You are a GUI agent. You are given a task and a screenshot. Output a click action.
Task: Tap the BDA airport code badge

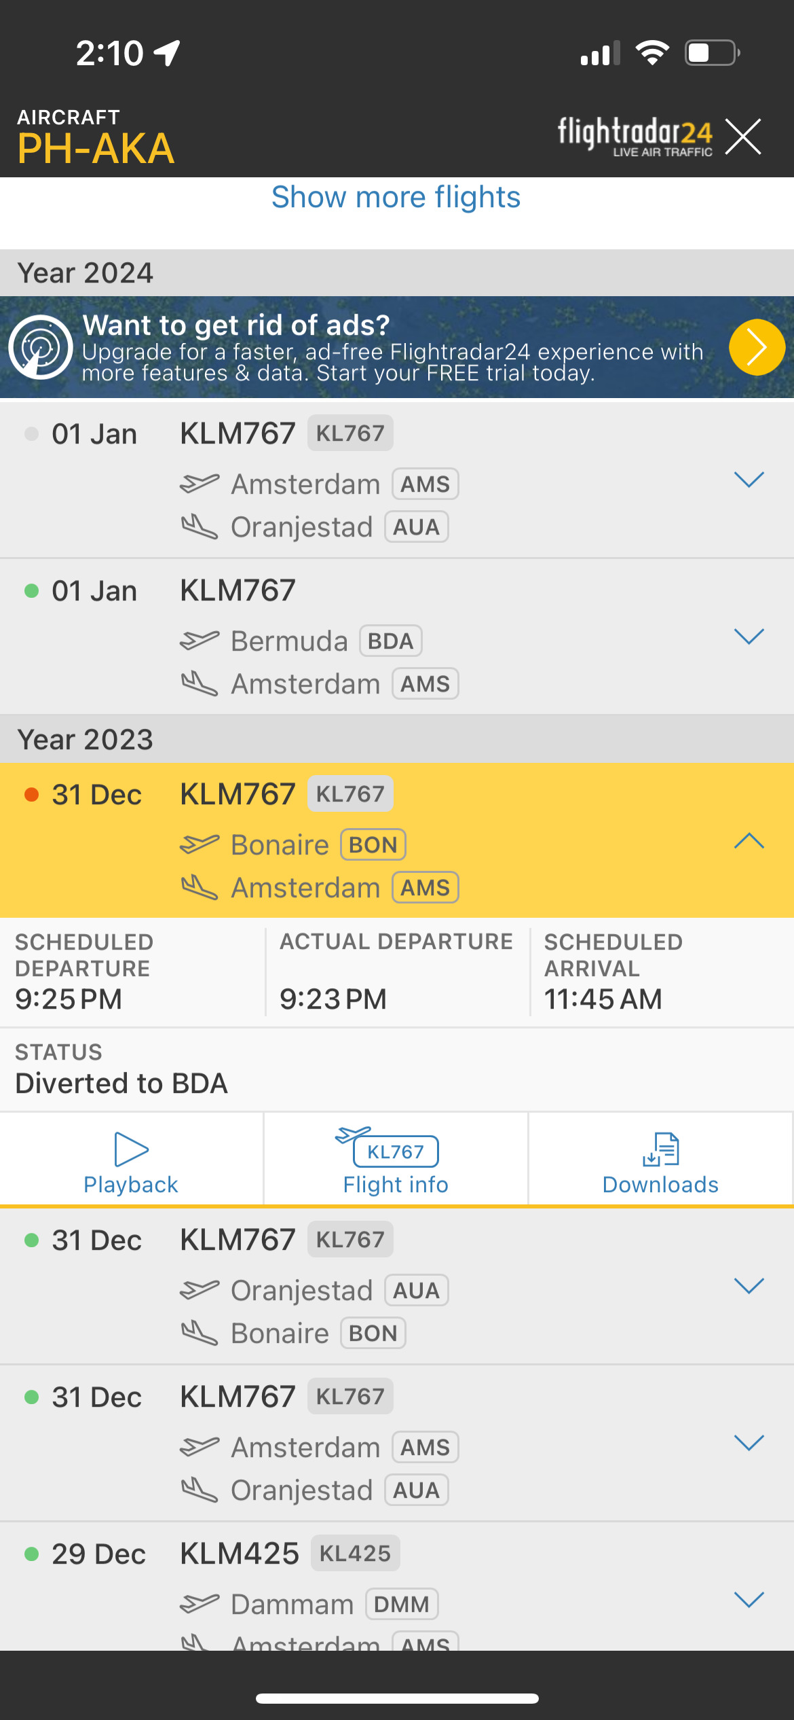coord(391,641)
